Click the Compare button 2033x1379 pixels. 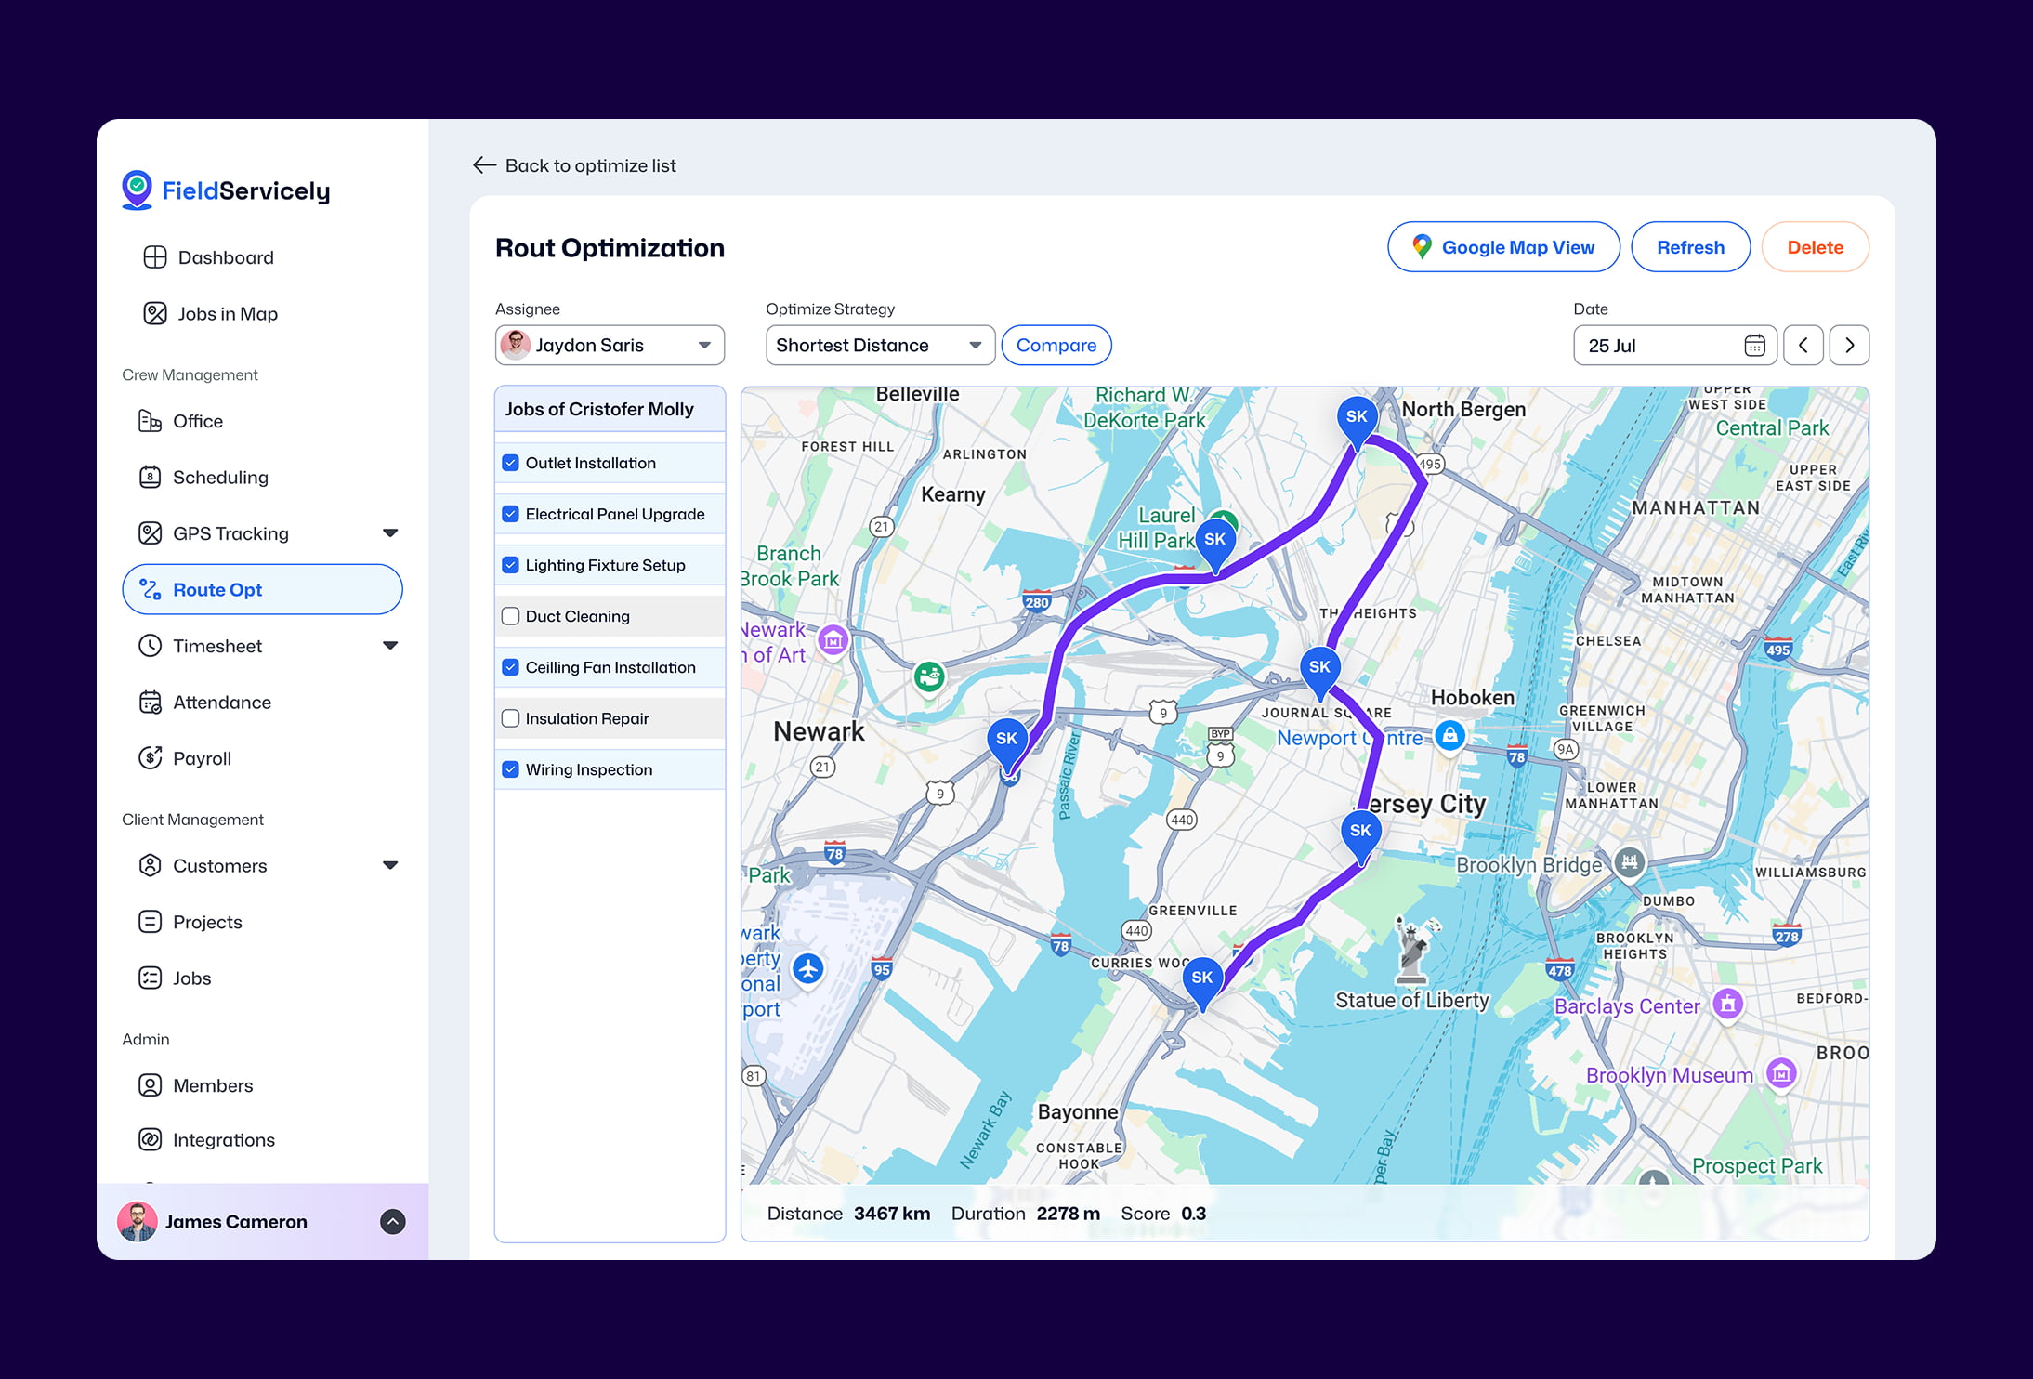click(x=1056, y=346)
